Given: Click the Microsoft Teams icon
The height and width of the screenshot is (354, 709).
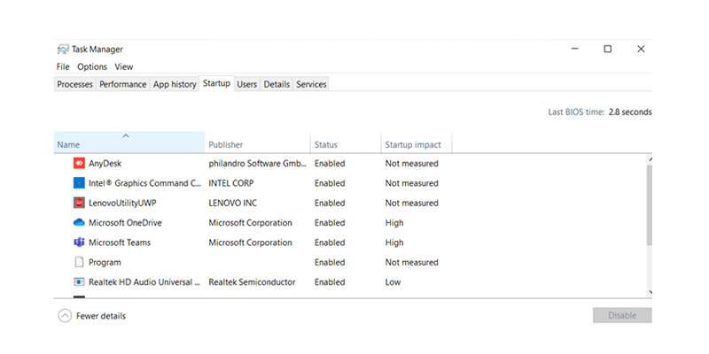Looking at the screenshot, I should click(x=79, y=242).
